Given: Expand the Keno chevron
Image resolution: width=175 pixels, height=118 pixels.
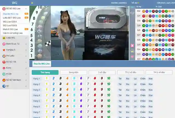Looking at the screenshot, I should [x=26, y=68].
